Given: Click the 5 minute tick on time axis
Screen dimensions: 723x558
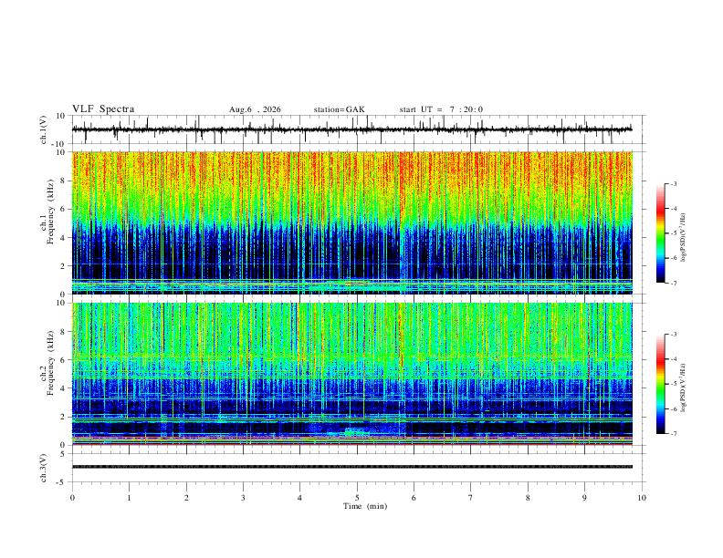Looking at the screenshot, I should click(357, 498).
